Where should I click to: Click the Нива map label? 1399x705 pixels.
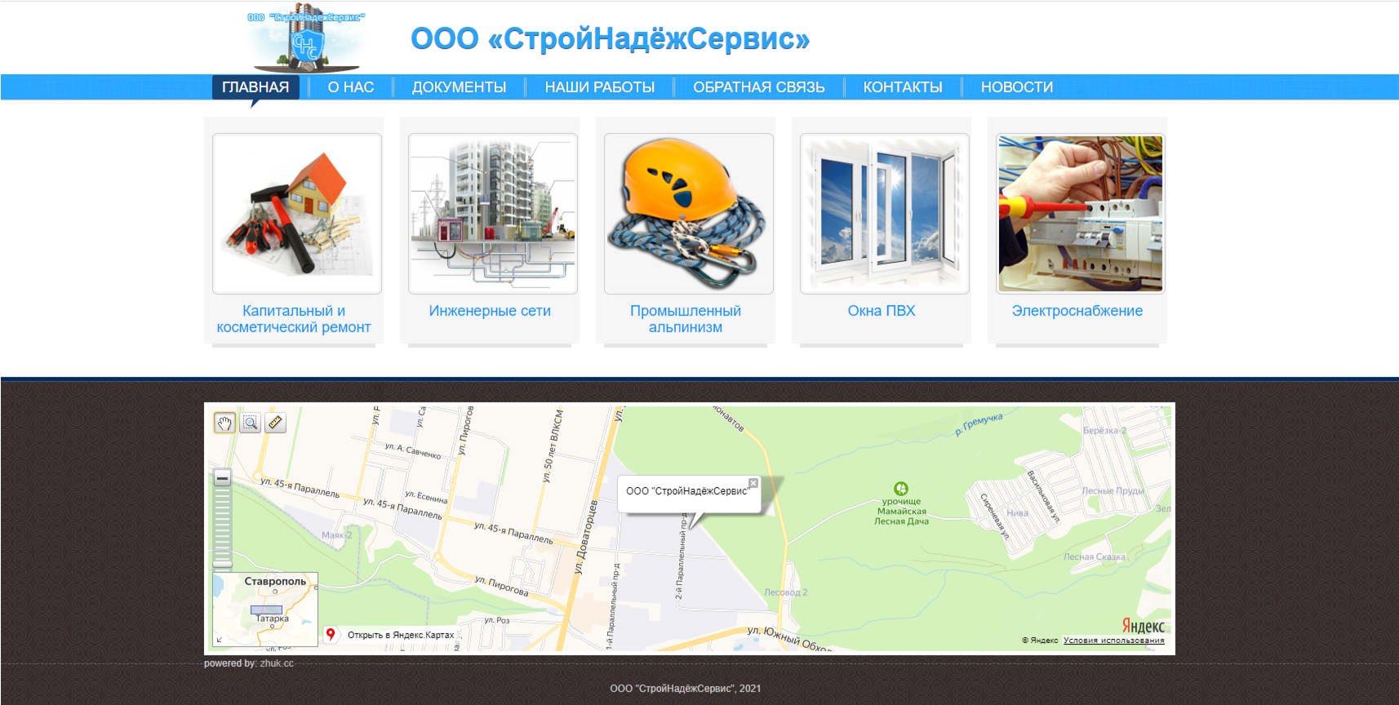[1017, 513]
